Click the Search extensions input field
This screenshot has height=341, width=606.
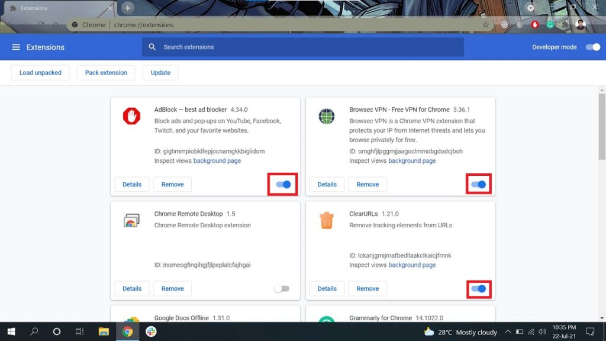coord(266,46)
